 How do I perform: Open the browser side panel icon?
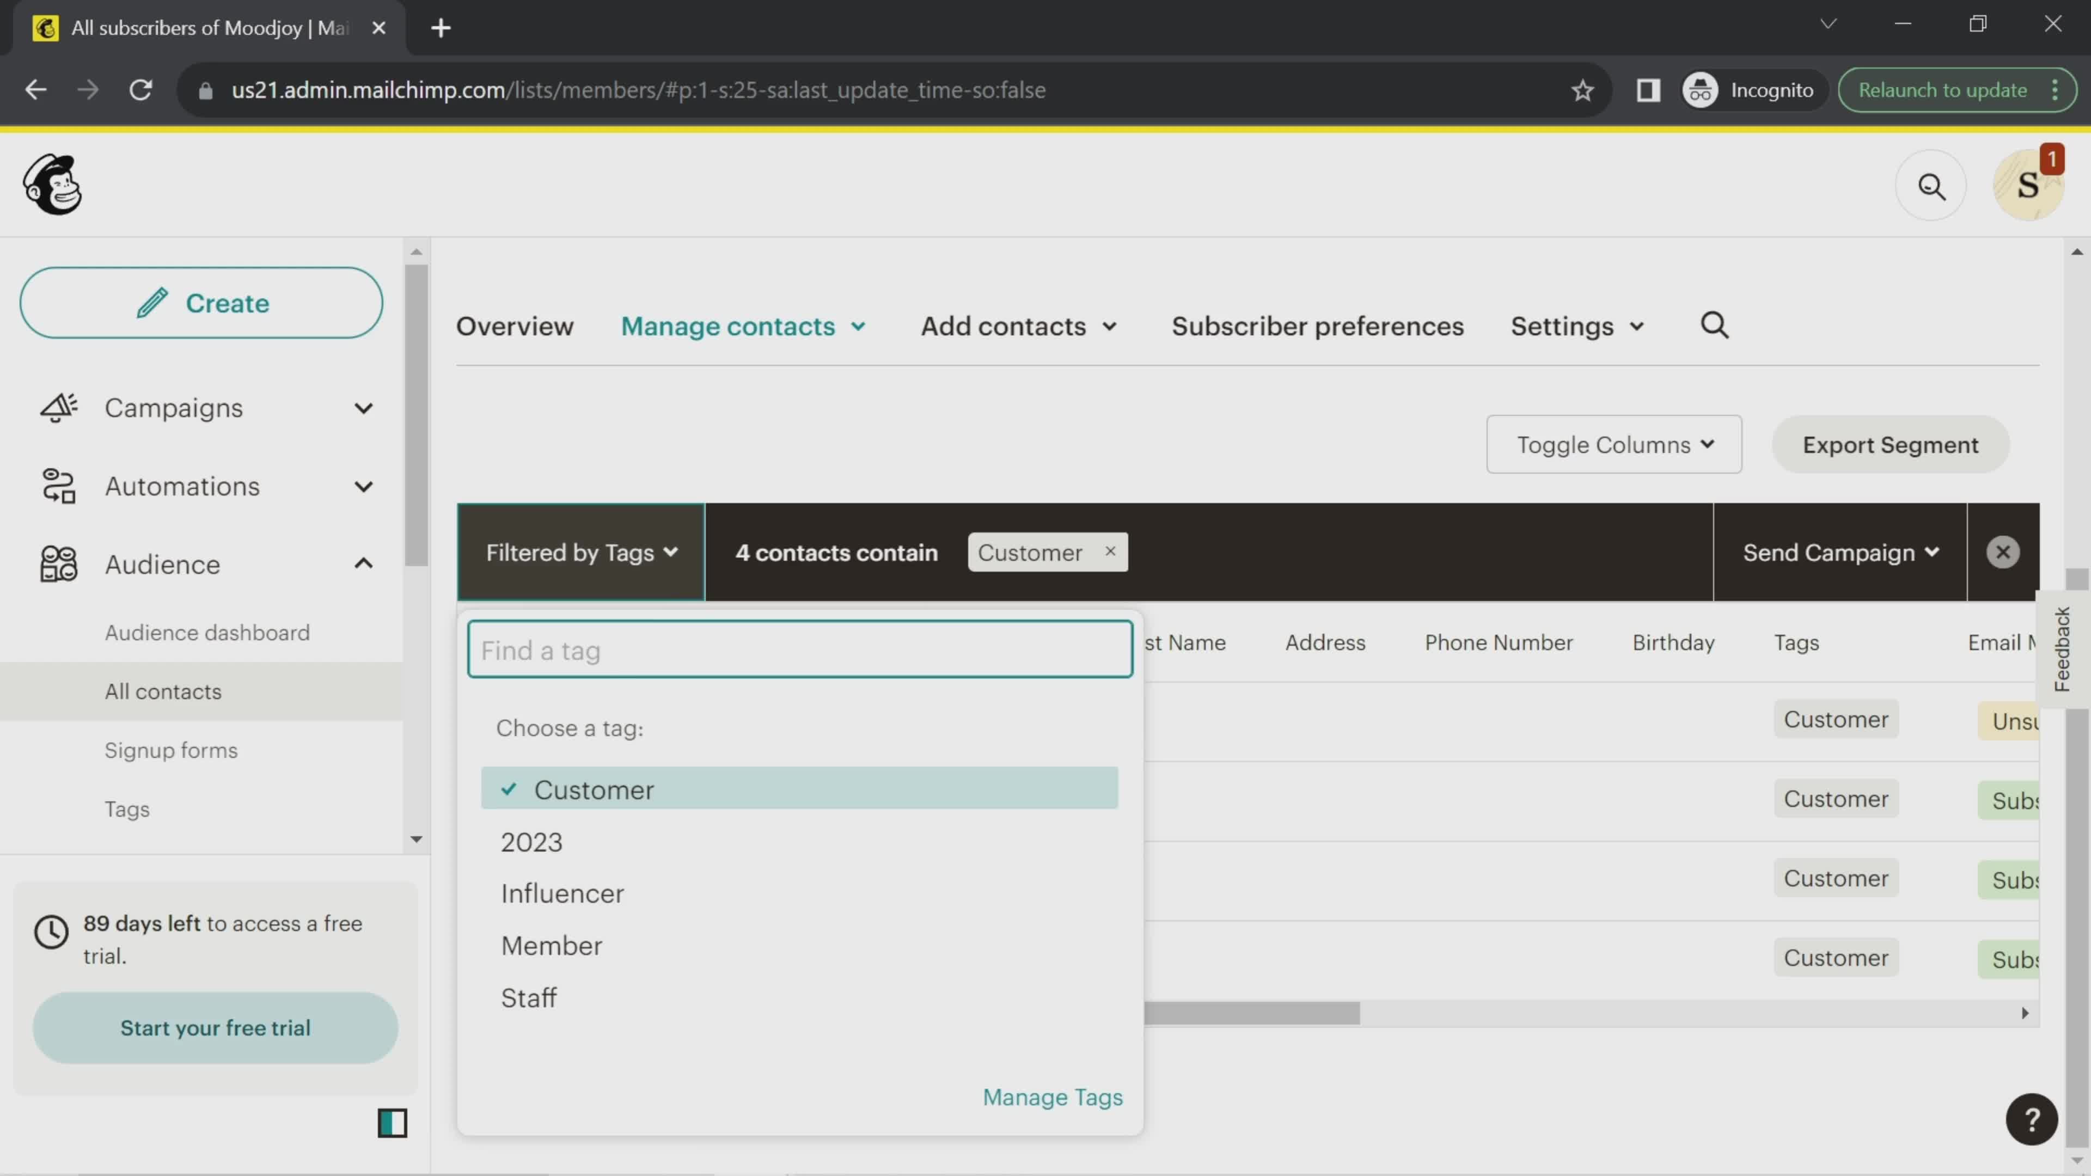[1648, 90]
